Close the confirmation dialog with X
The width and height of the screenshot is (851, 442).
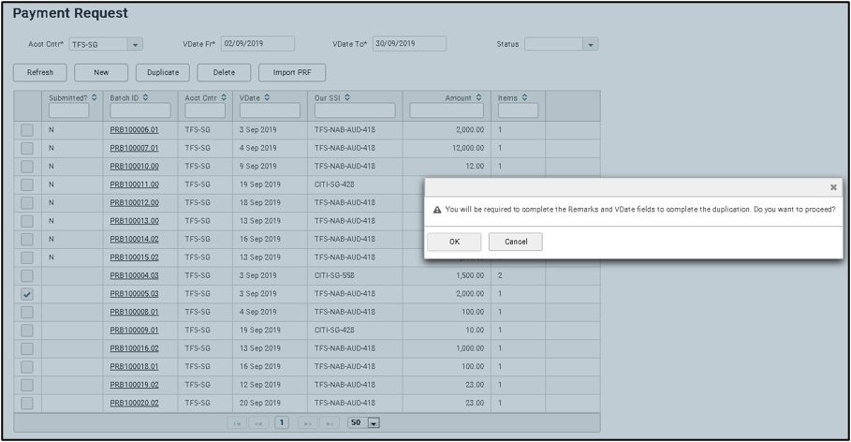[833, 188]
